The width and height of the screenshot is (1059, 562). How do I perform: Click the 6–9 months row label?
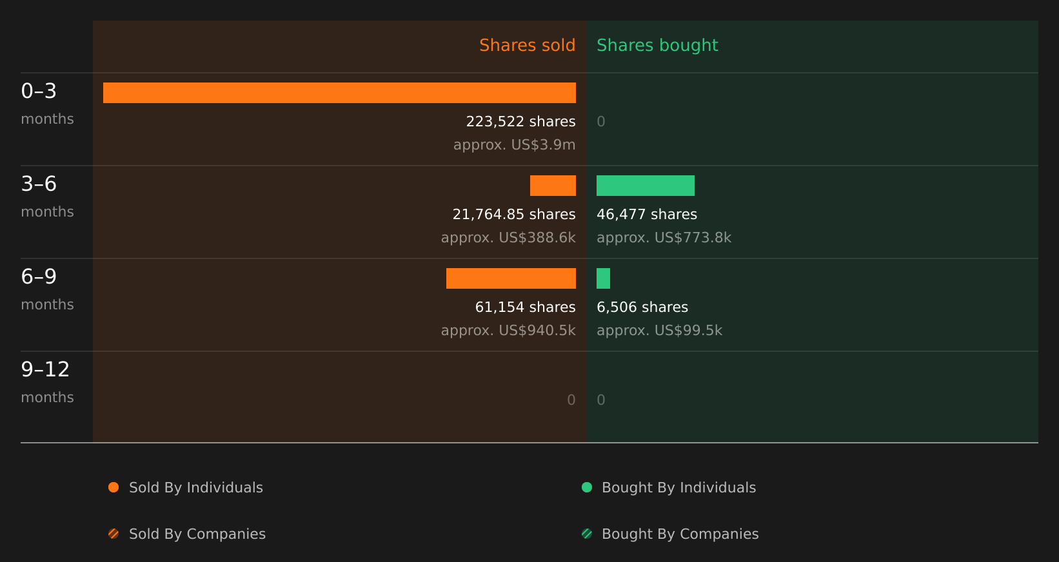[x=47, y=289]
